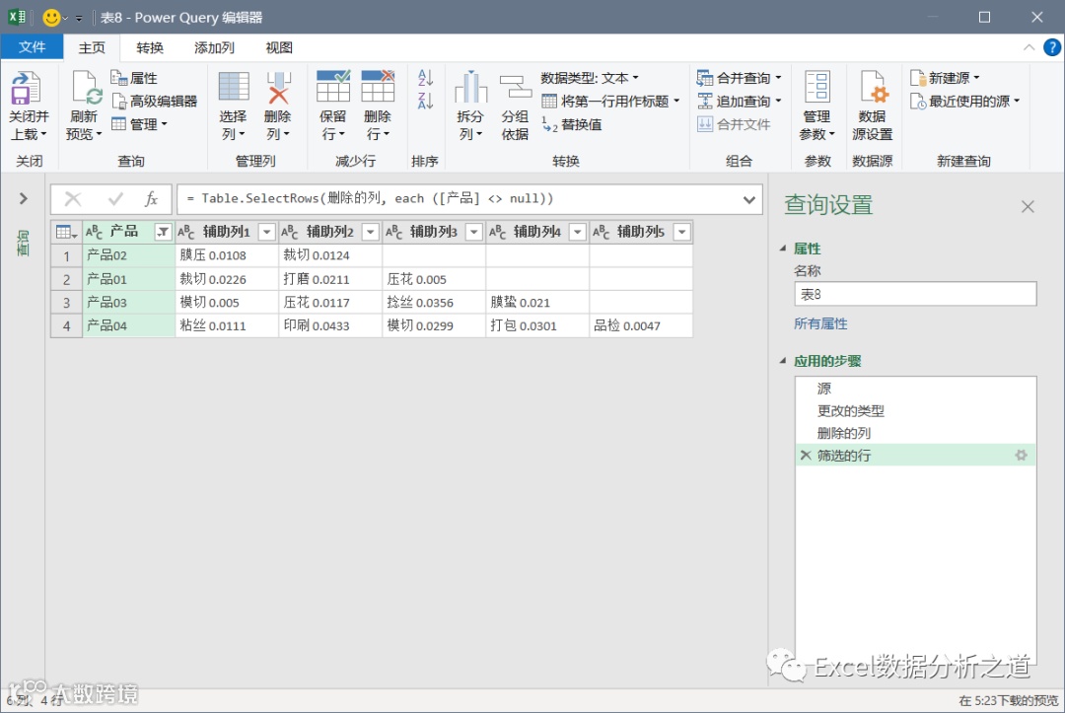Open query Properties (属性) in the ribbon
The width and height of the screenshot is (1065, 713).
point(134,78)
